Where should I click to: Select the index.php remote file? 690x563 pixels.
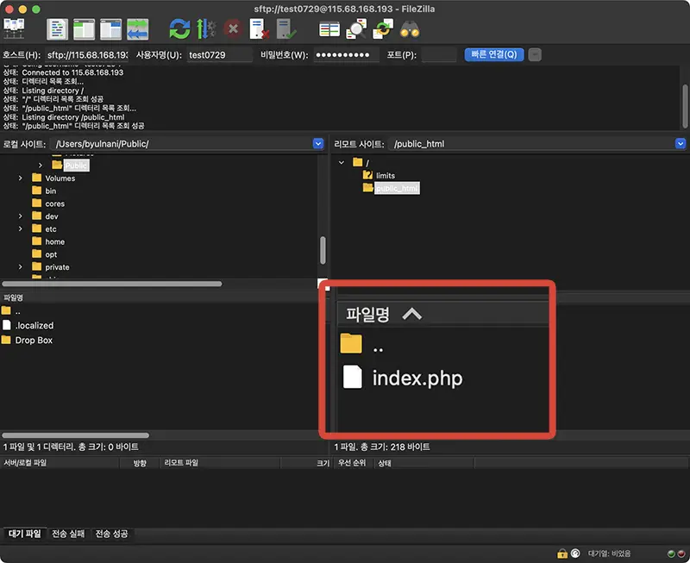tap(417, 378)
